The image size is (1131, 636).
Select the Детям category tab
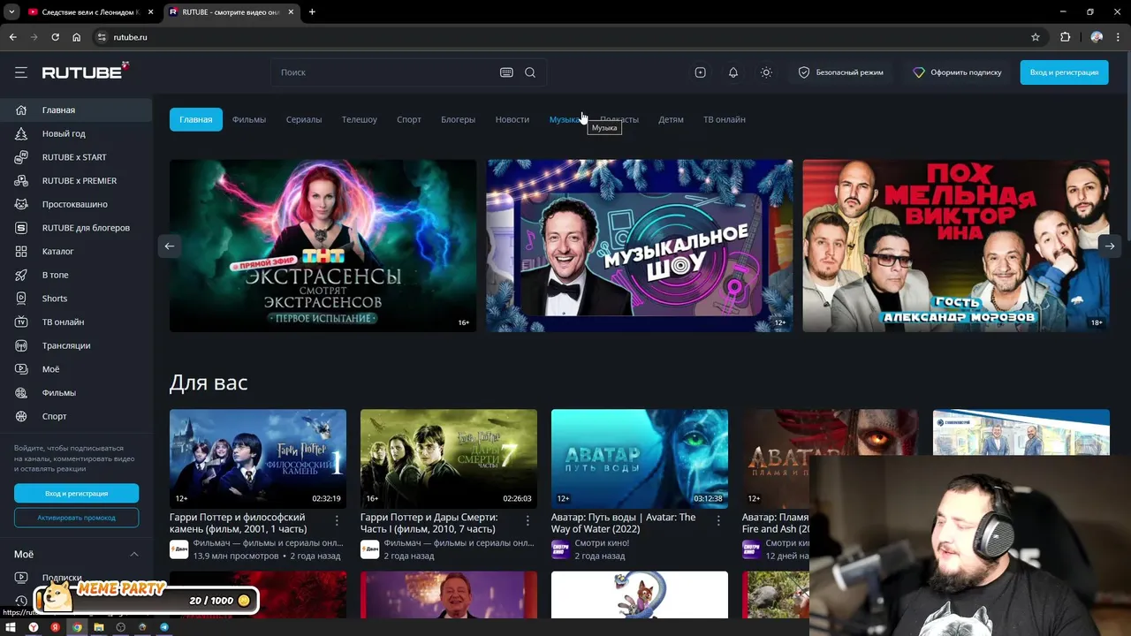[x=671, y=119]
